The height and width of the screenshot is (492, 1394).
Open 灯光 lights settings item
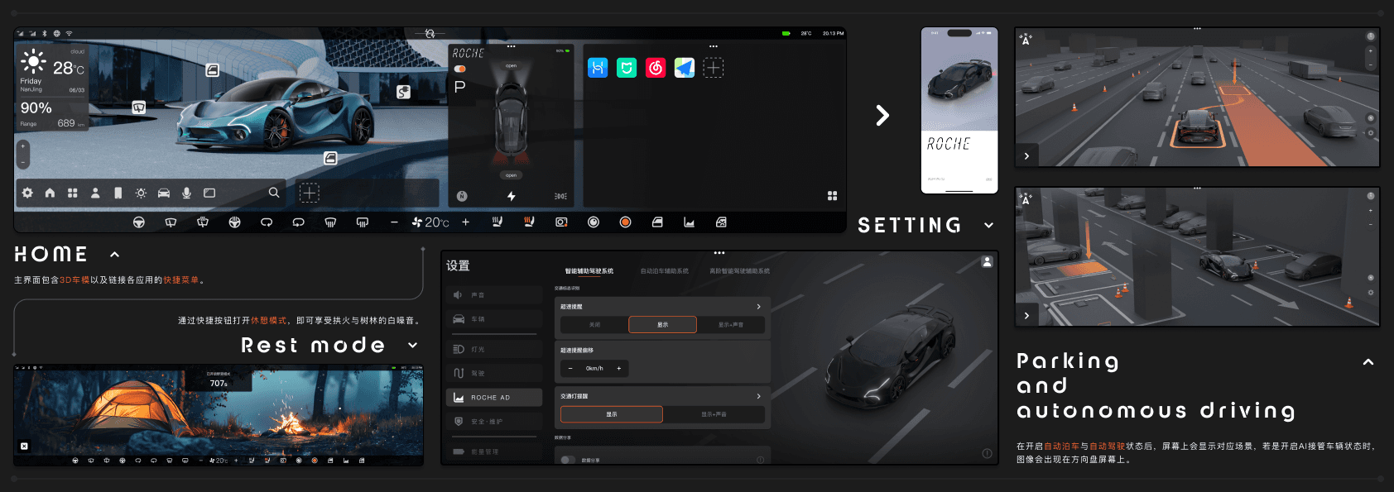(x=494, y=350)
